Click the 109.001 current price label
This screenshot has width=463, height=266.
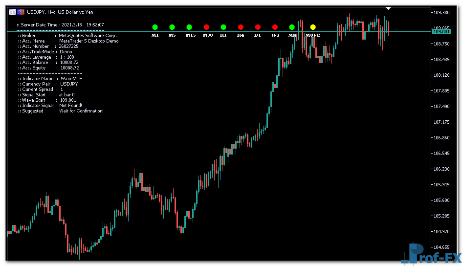(x=441, y=31)
